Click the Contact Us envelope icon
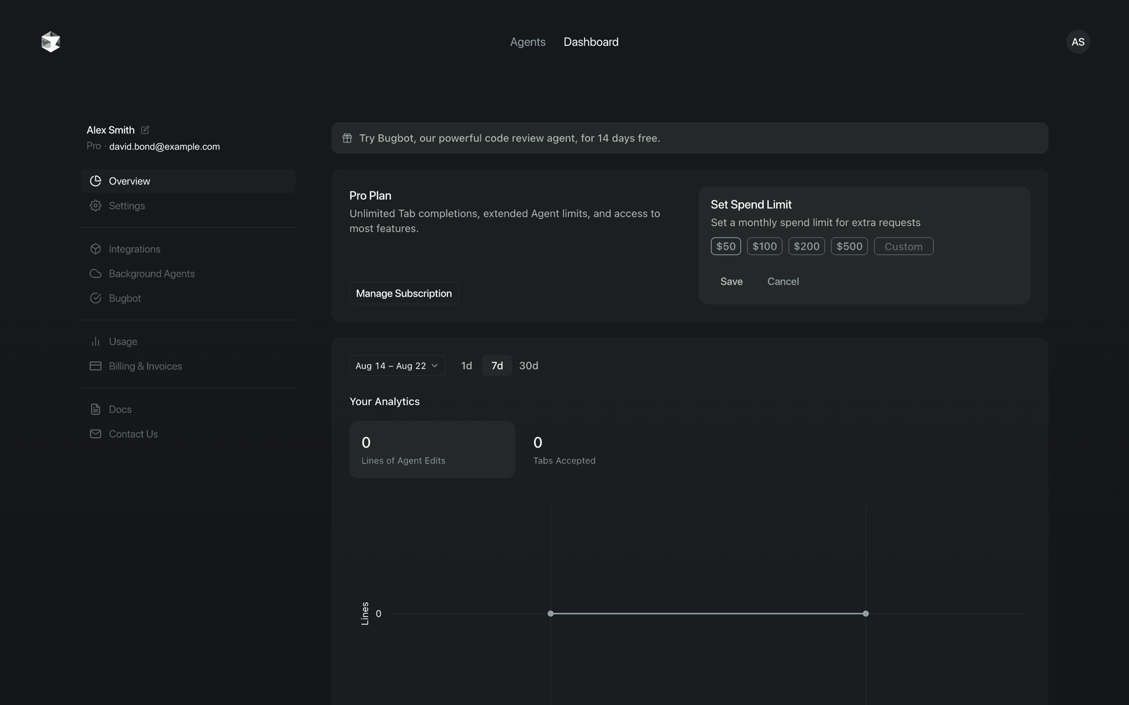This screenshot has height=705, width=1129. [x=95, y=434]
